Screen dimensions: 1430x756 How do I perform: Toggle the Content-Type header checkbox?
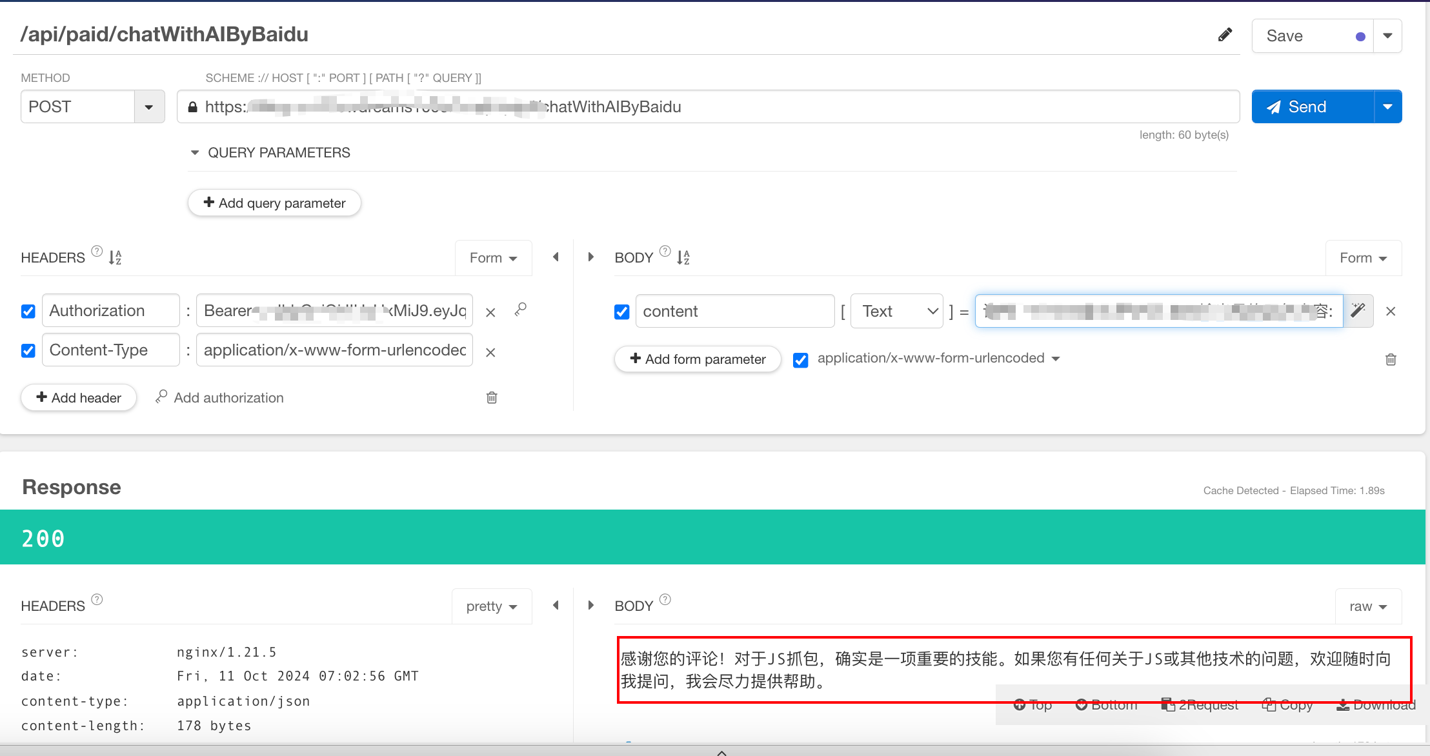(x=28, y=350)
